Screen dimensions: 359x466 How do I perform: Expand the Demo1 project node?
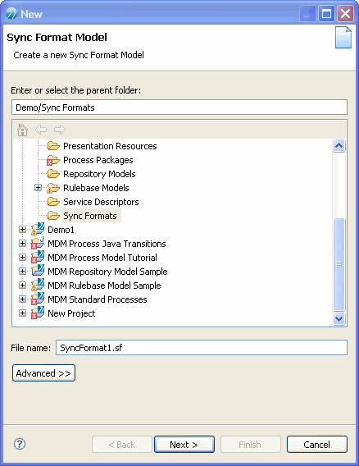tap(22, 229)
